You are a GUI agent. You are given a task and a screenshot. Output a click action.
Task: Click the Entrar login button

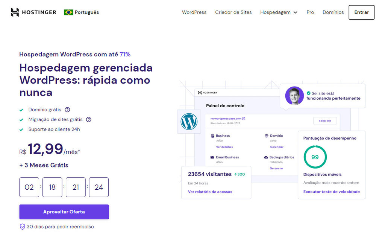click(361, 12)
